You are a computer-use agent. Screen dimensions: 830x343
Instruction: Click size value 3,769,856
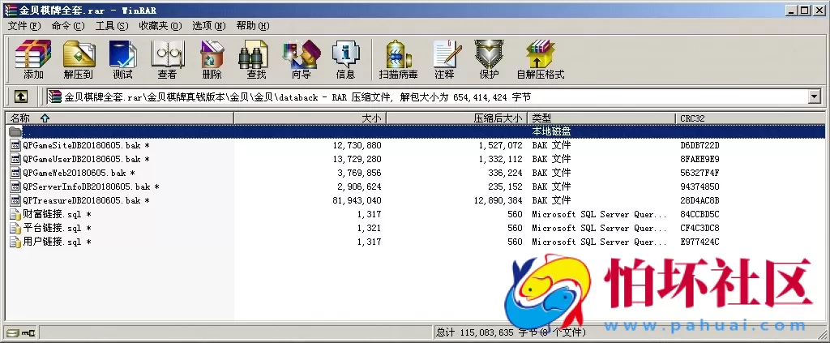click(359, 173)
